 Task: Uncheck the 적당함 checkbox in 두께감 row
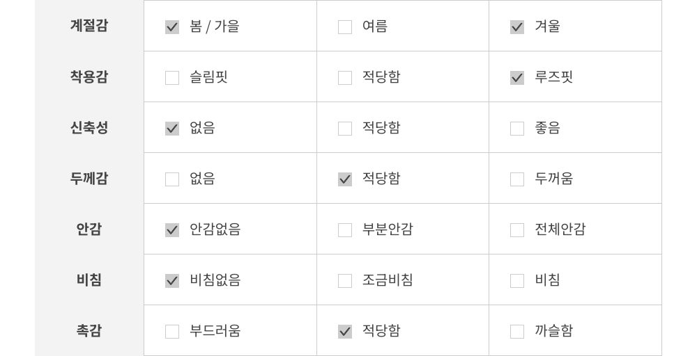coord(345,179)
